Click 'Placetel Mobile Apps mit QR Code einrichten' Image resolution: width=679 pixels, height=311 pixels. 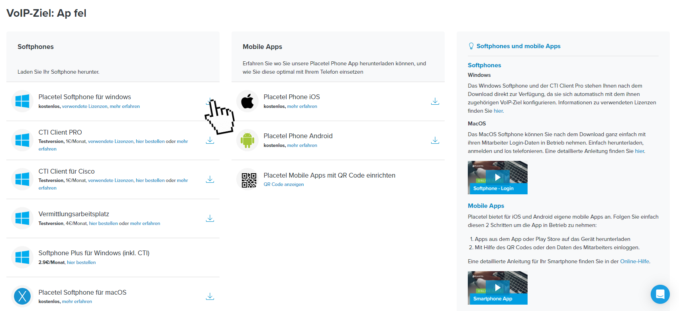[x=330, y=175]
